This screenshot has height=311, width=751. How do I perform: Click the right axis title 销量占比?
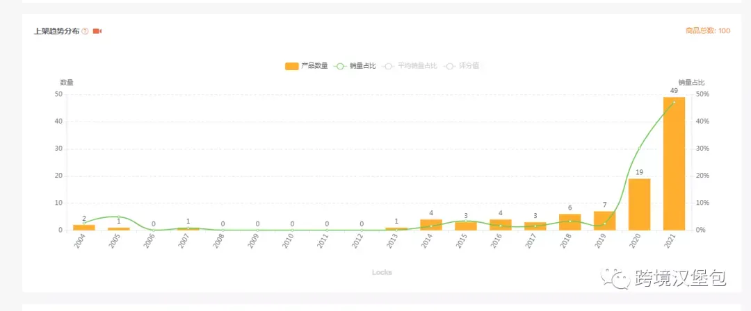[x=691, y=83]
